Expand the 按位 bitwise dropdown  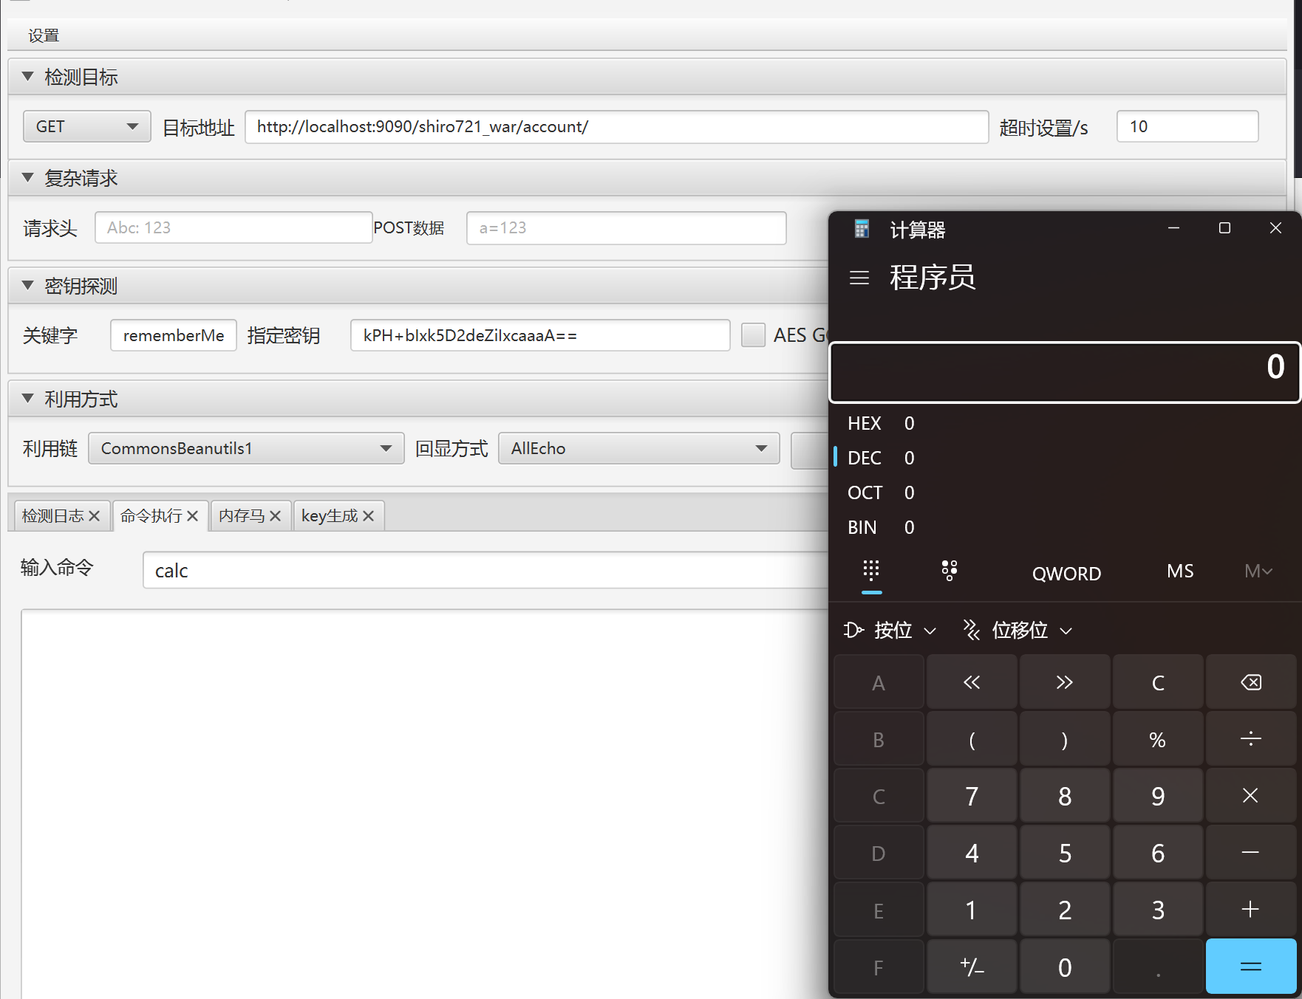(890, 630)
